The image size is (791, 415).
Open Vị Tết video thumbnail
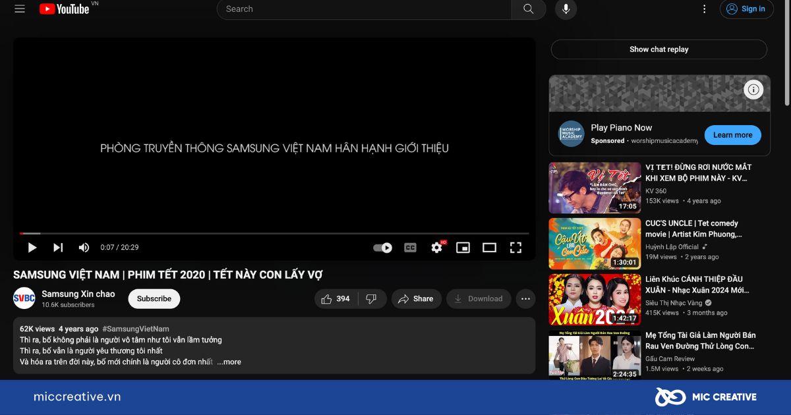pyautogui.click(x=595, y=188)
